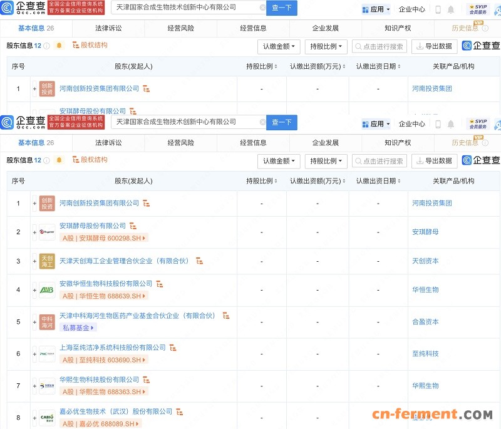Open equity structure icon beside 嘉必优生物技术

click(180, 411)
